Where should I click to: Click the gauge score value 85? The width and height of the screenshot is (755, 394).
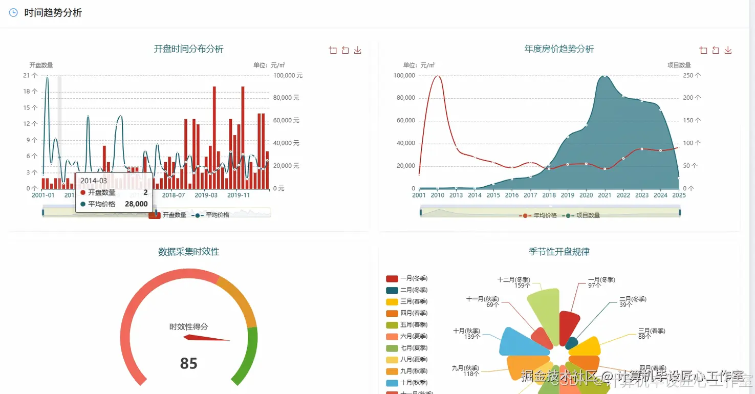(188, 364)
